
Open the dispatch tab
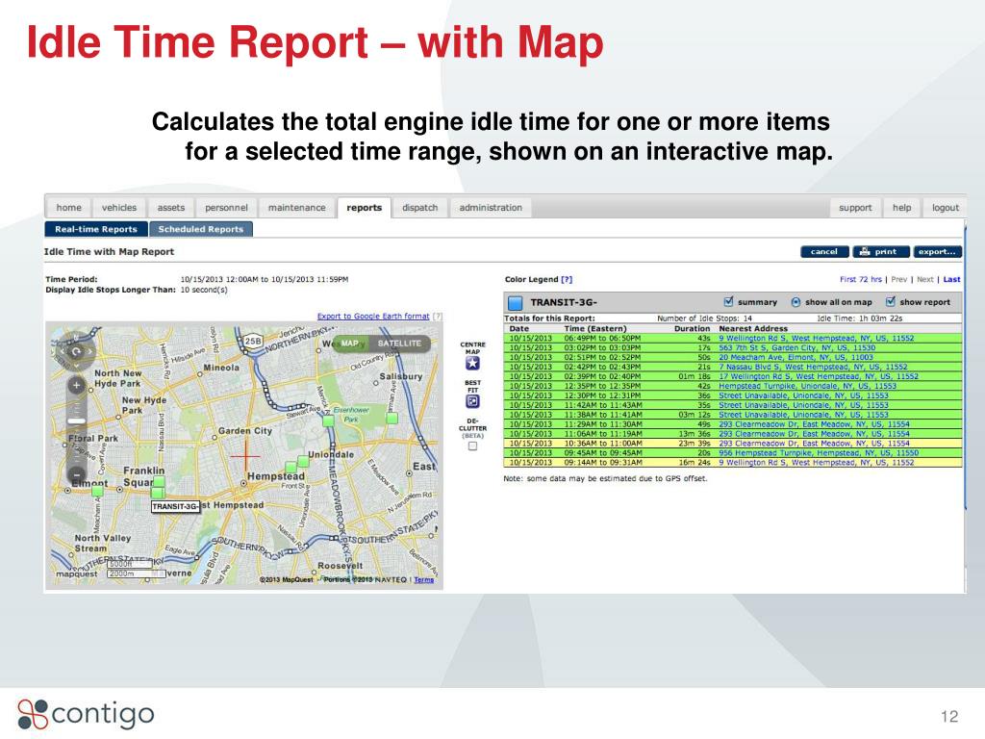(x=419, y=208)
